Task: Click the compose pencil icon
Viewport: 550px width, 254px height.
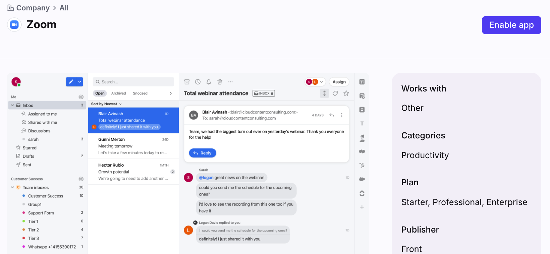Action: click(x=71, y=82)
